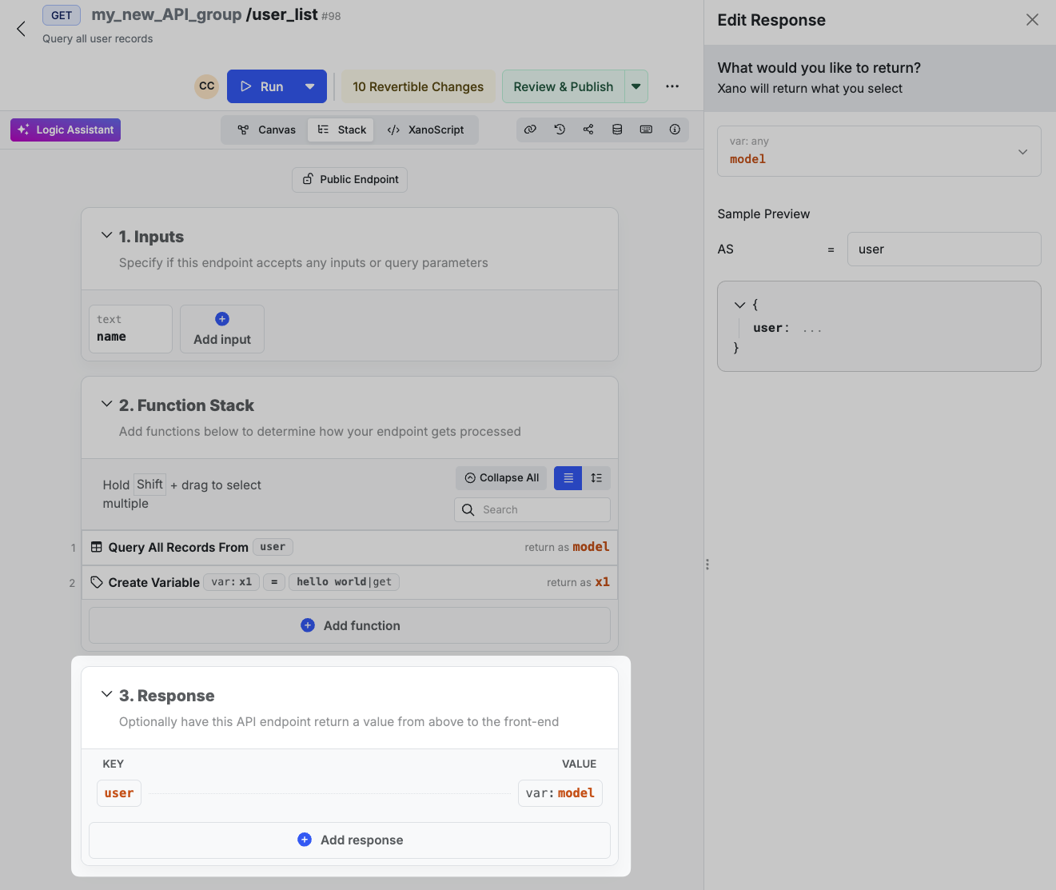The height and width of the screenshot is (890, 1056).
Task: Click the table icon on Query All Records
Action: 97,547
